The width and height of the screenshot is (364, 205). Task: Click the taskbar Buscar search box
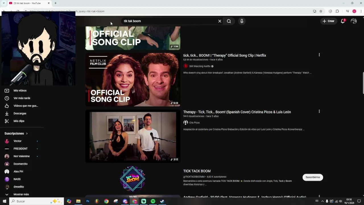point(36,201)
